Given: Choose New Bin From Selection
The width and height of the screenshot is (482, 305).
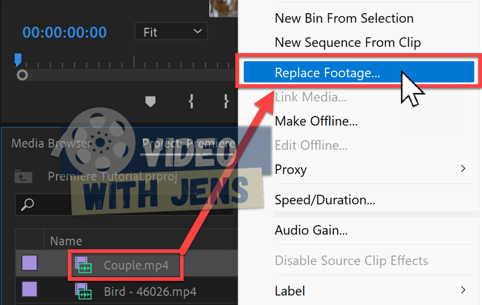Looking at the screenshot, I should (x=344, y=18).
